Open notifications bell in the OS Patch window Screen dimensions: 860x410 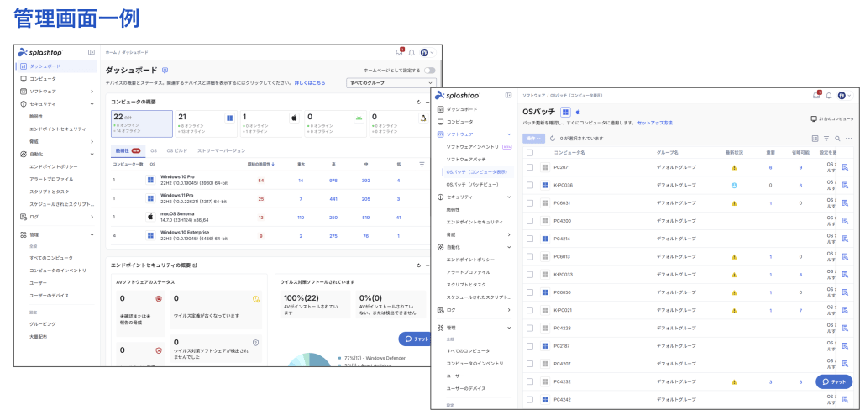(x=829, y=96)
